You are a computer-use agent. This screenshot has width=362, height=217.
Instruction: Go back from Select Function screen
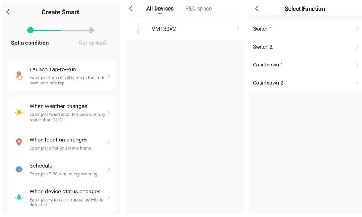tap(257, 8)
